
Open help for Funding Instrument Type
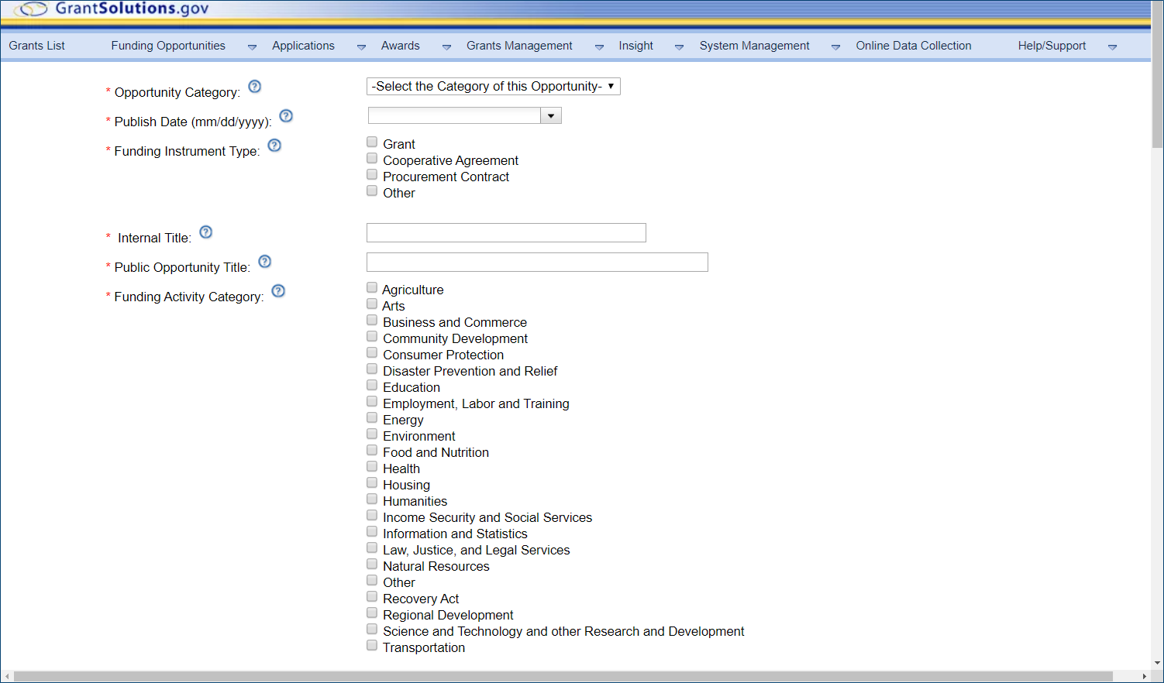[x=274, y=146]
